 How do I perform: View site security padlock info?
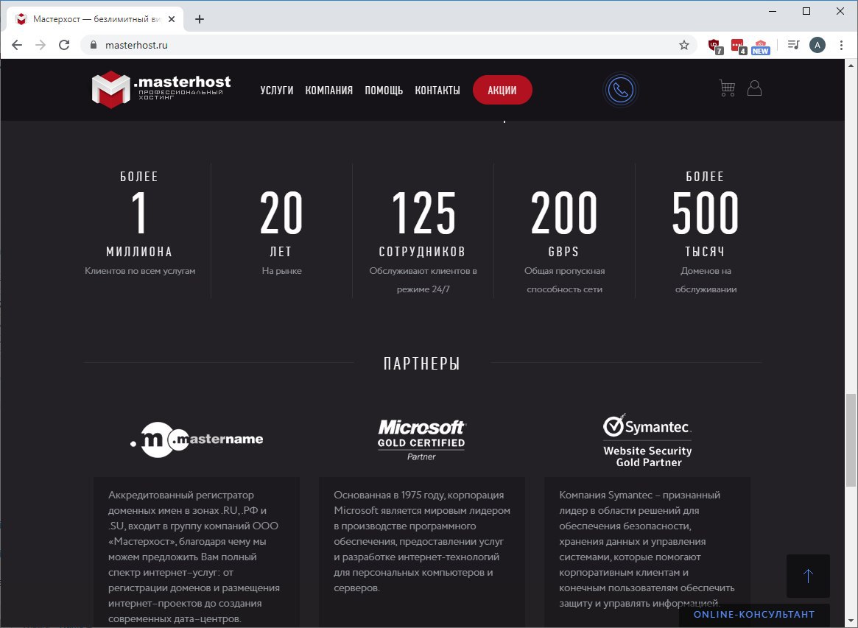[x=93, y=45]
